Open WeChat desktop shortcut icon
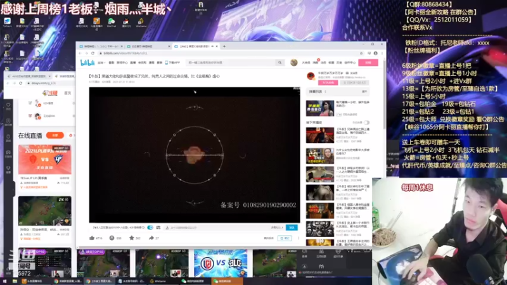The width and height of the screenshot is (507, 285). click(x=112, y=22)
